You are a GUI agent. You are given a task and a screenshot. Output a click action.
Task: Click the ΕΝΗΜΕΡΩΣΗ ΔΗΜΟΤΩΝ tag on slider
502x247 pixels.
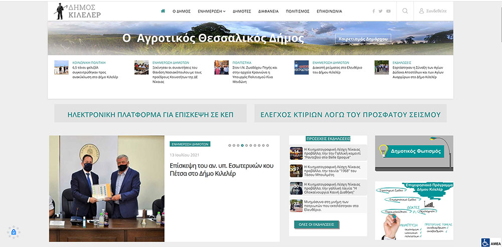click(190, 144)
